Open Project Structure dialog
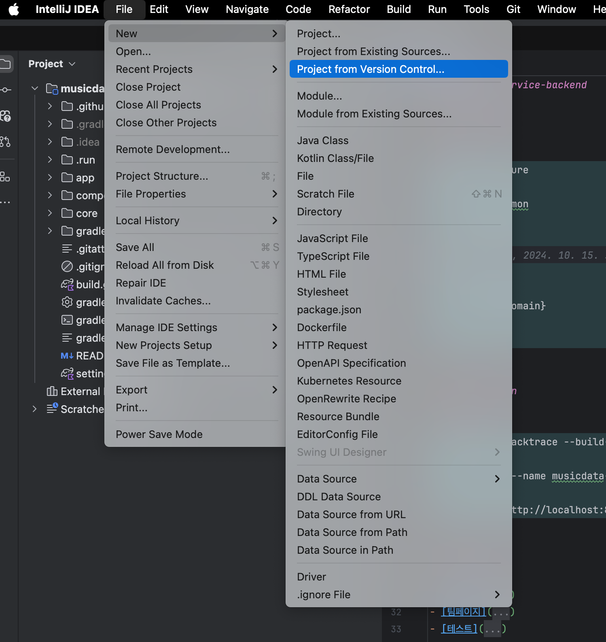 pyautogui.click(x=197, y=176)
